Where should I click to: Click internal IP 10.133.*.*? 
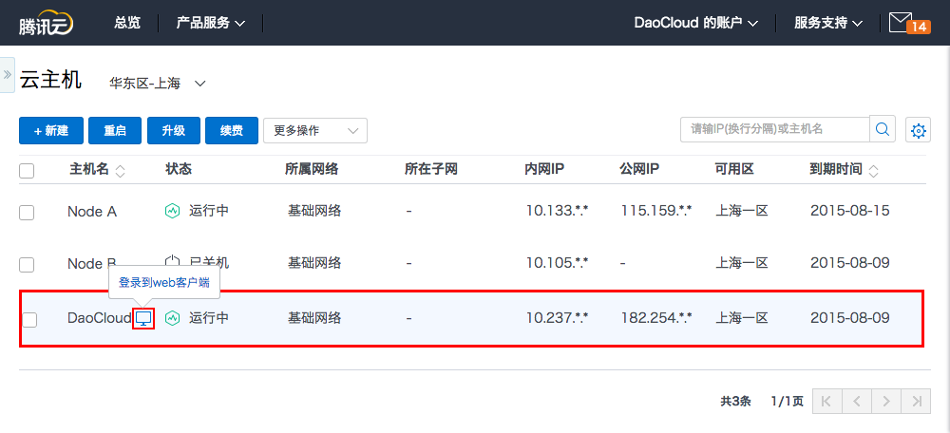click(x=558, y=211)
